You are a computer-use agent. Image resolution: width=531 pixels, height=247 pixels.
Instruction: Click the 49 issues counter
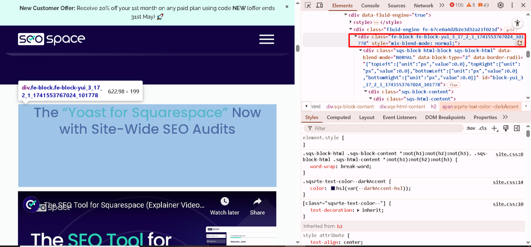click(484, 5)
